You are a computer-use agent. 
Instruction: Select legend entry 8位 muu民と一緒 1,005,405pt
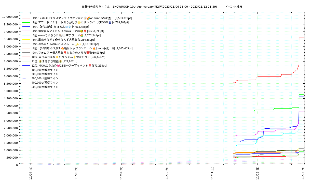(83, 49)
